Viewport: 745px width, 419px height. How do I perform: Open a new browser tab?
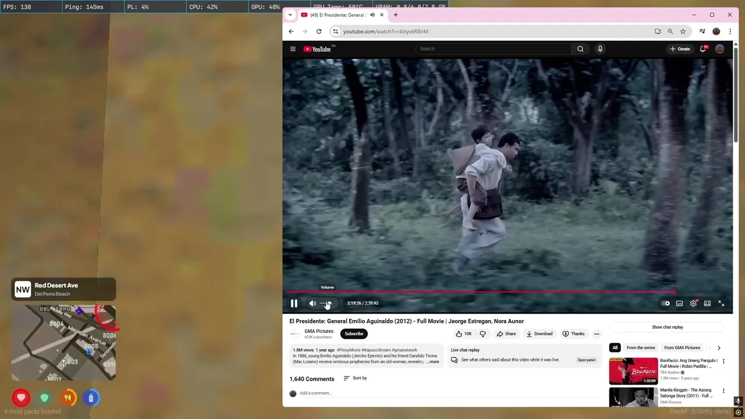point(396,15)
